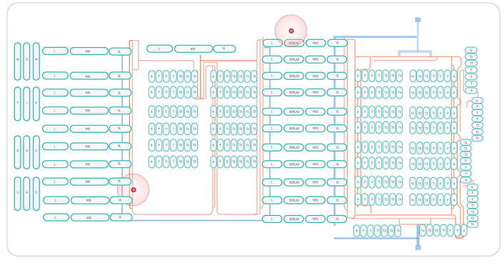The image size is (504, 265).
Task: Click the bottom-most L pill in the left column
Action: 56,217
